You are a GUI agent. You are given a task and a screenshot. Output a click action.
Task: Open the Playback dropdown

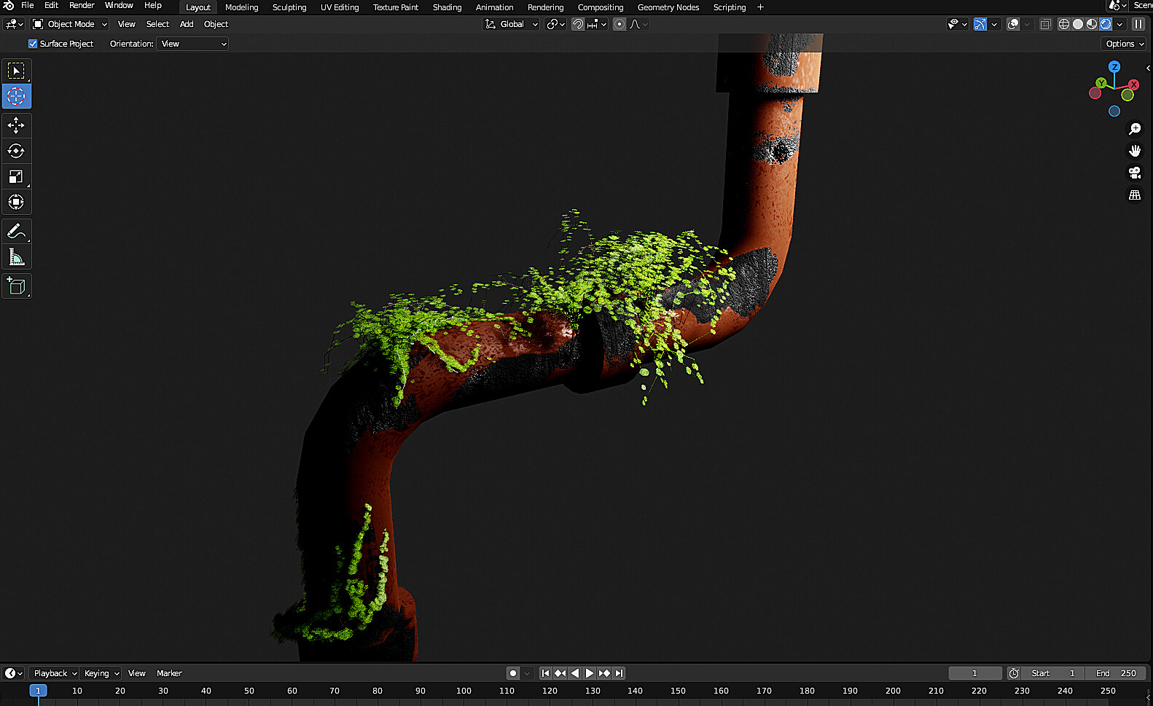pos(55,673)
